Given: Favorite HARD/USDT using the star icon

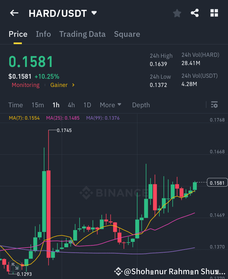Looking at the screenshot, I should tap(177, 13).
